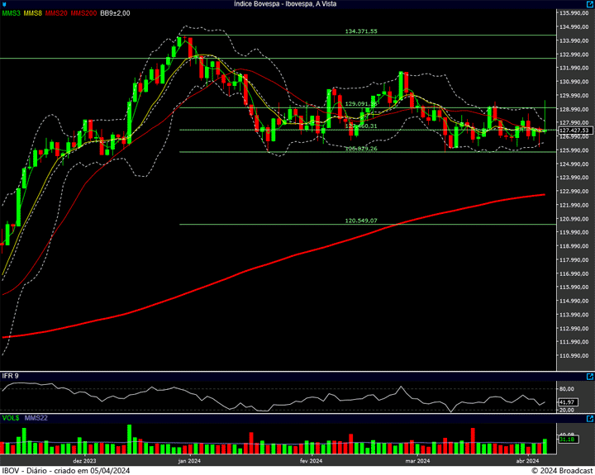Click the IFR 9 indicator title
The width and height of the screenshot is (595, 475).
point(11,376)
